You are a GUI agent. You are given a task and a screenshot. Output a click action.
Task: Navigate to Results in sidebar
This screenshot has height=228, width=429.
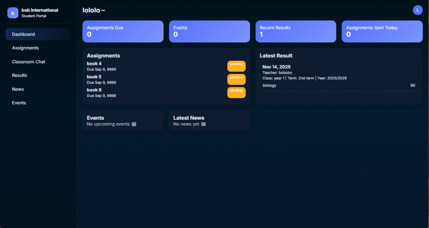pyautogui.click(x=20, y=76)
